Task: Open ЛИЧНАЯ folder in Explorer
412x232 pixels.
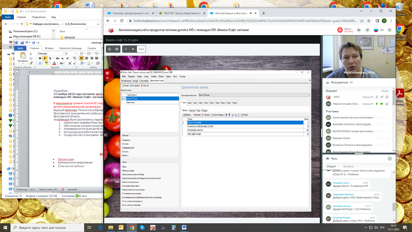Action: click(70, 38)
